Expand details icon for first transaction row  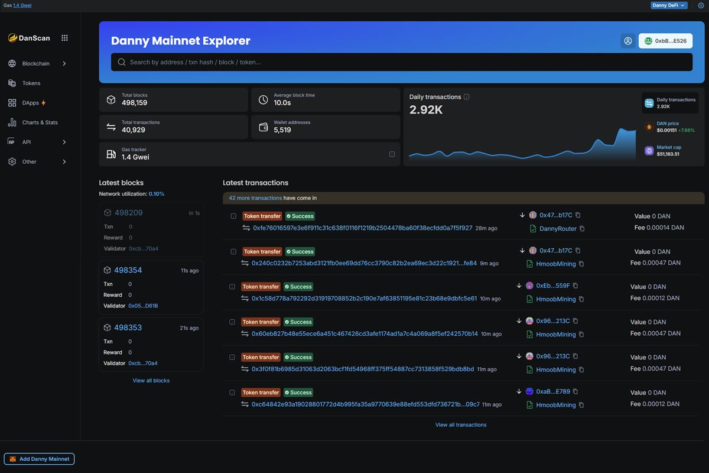click(233, 216)
